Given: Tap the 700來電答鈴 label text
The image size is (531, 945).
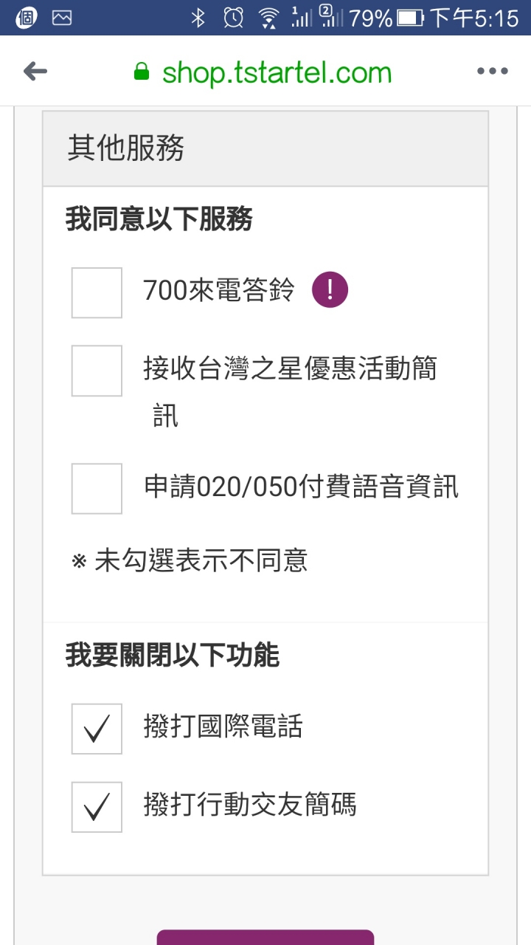Looking at the screenshot, I should (x=219, y=291).
